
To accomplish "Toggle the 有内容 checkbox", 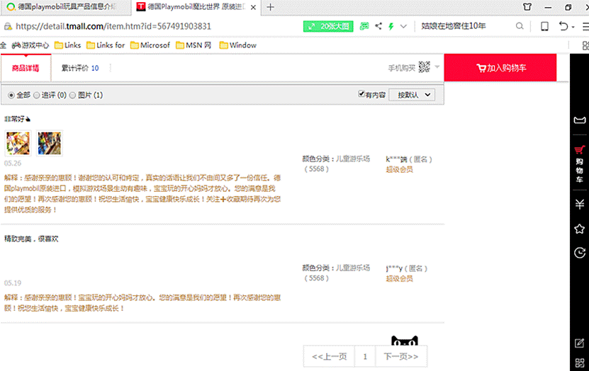I will pos(361,94).
